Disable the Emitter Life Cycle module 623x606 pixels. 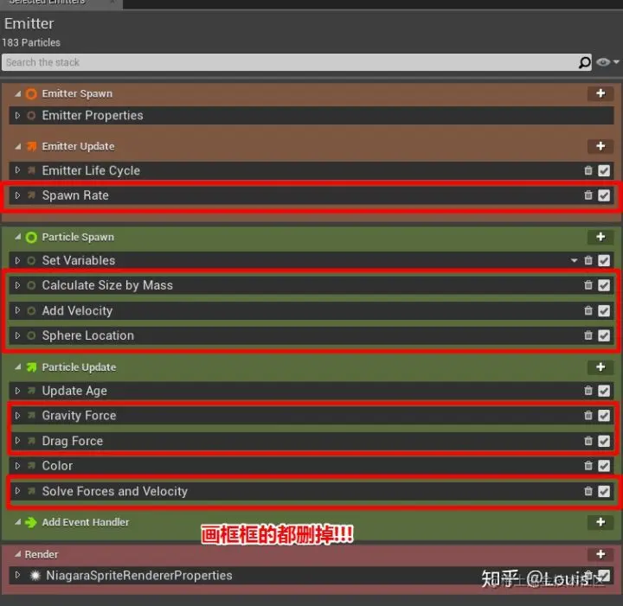(x=604, y=170)
